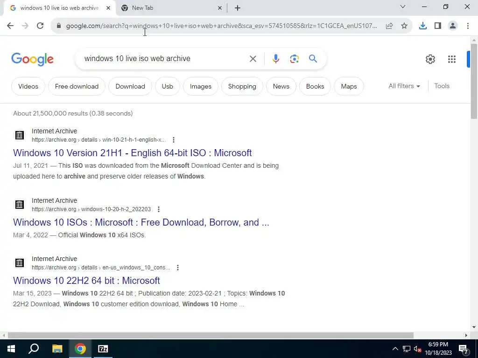Switch to News results
Screen dimensions: 478x358
coord(281,86)
